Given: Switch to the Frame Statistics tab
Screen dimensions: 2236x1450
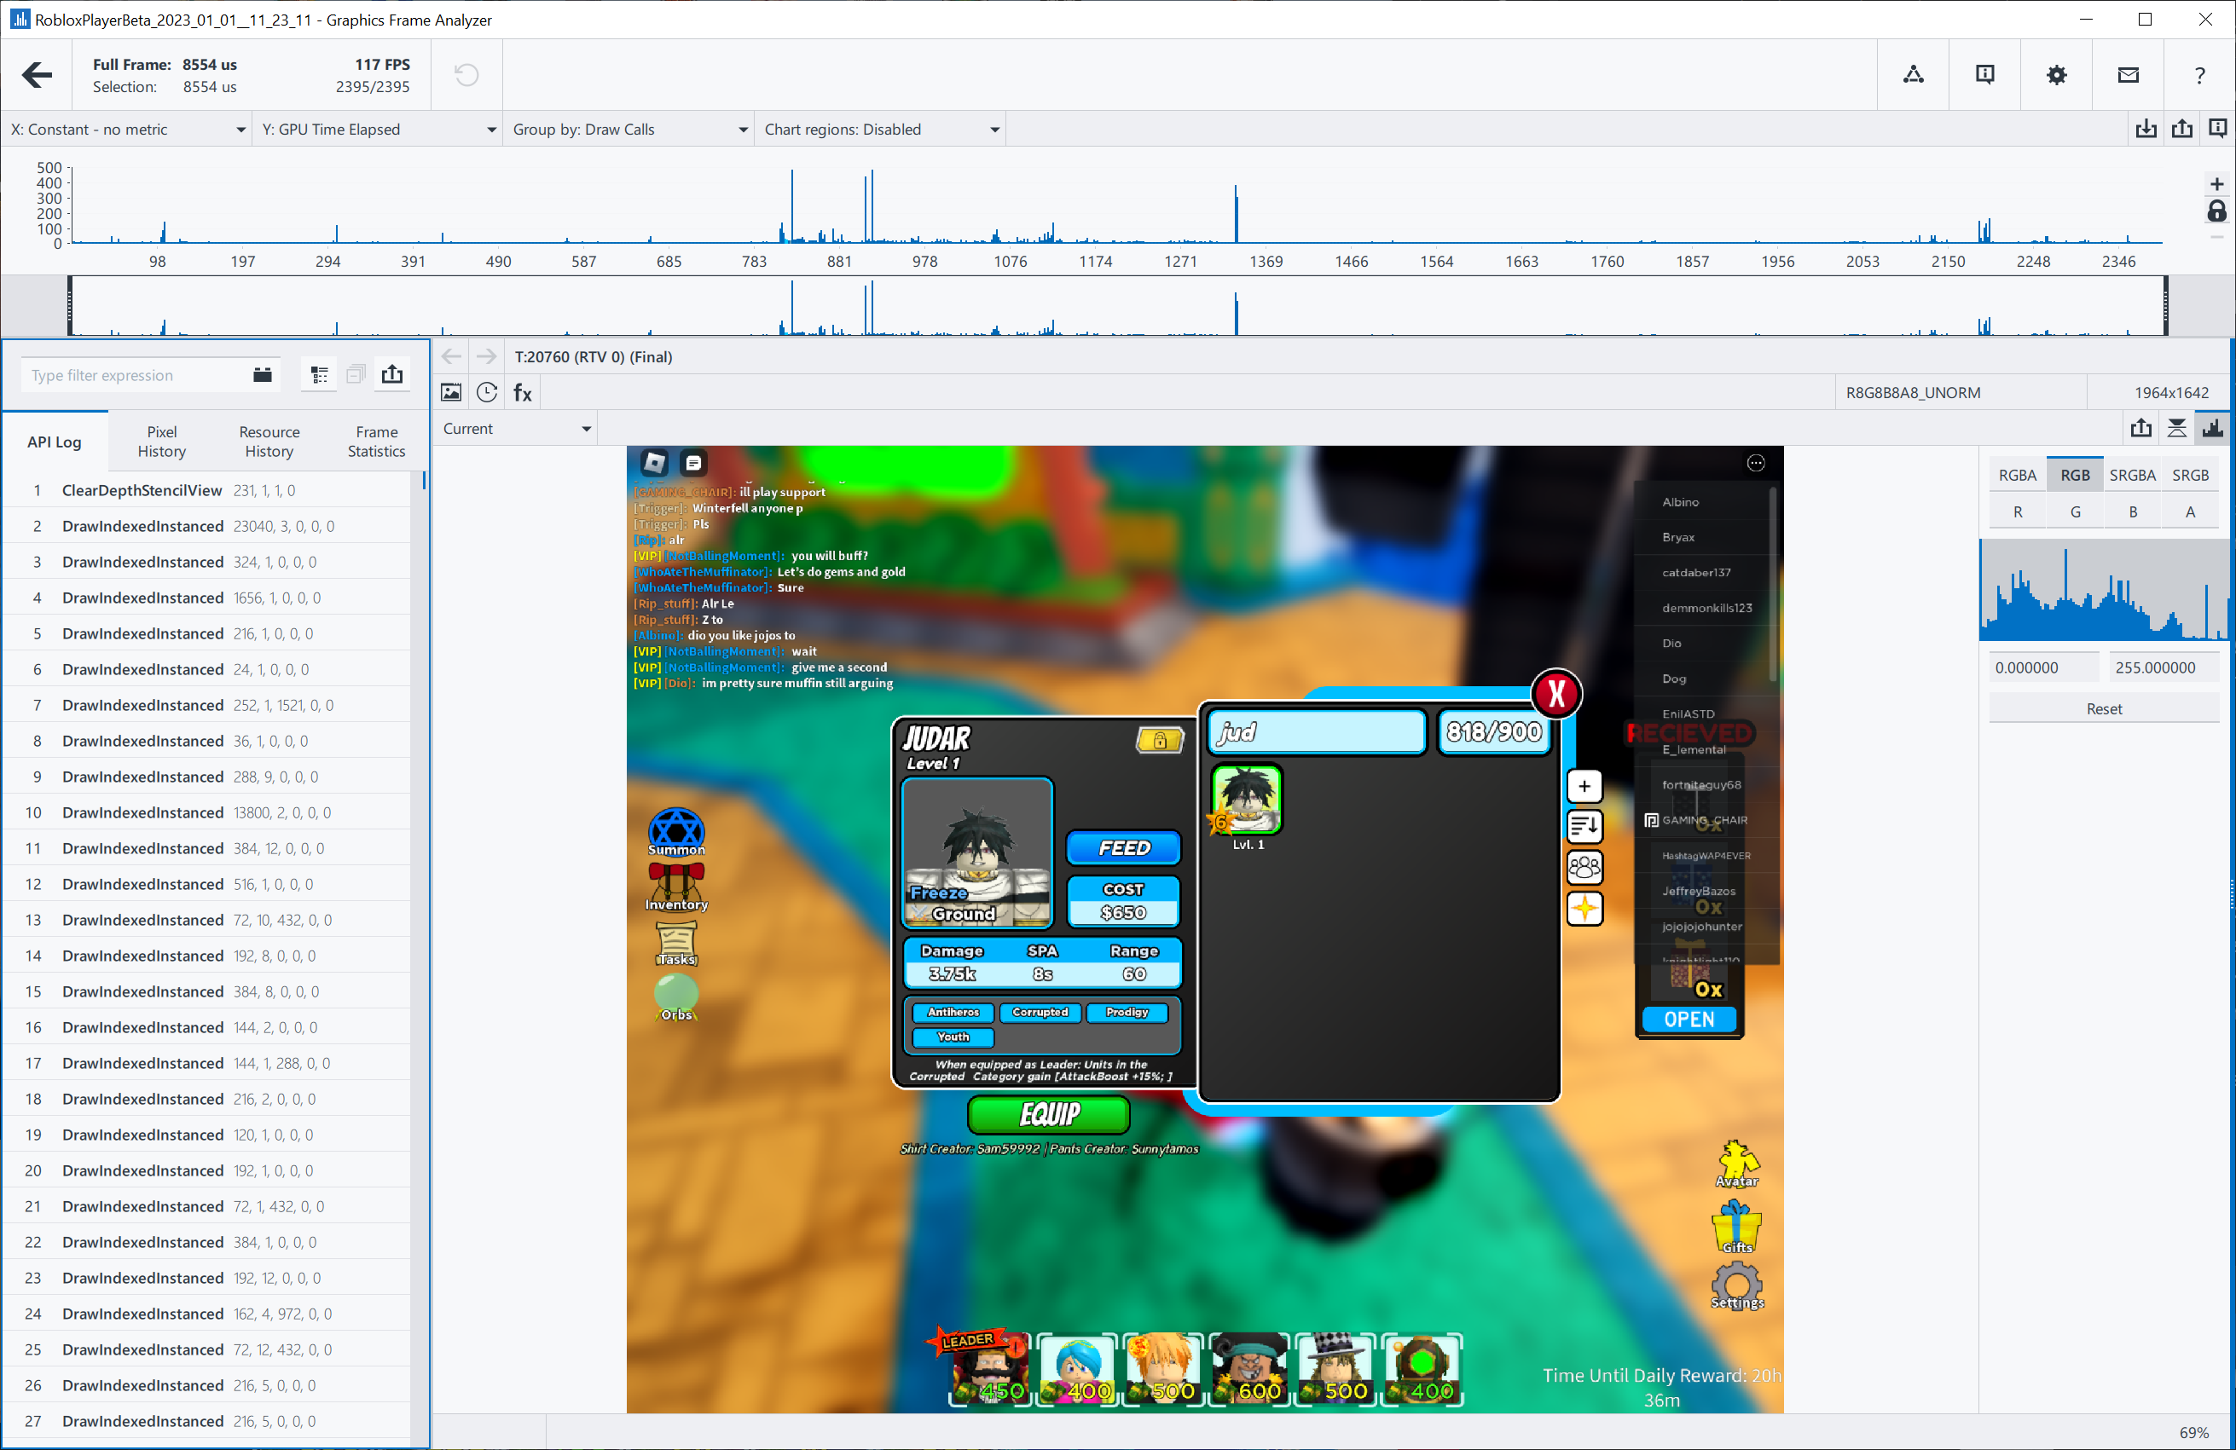Looking at the screenshot, I should pos(376,442).
